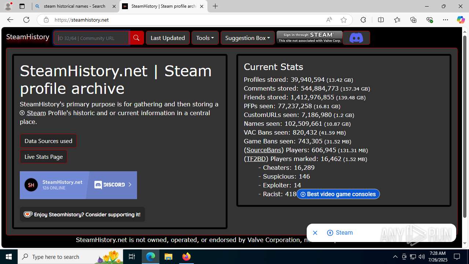469x264 pixels.
Task: Click the Steam popup suggestion link
Action: (x=340, y=233)
